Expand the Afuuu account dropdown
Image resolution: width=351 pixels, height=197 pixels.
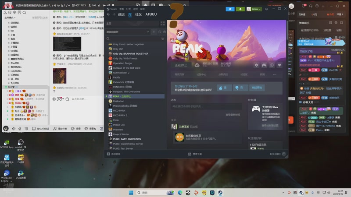pyautogui.click(x=254, y=9)
